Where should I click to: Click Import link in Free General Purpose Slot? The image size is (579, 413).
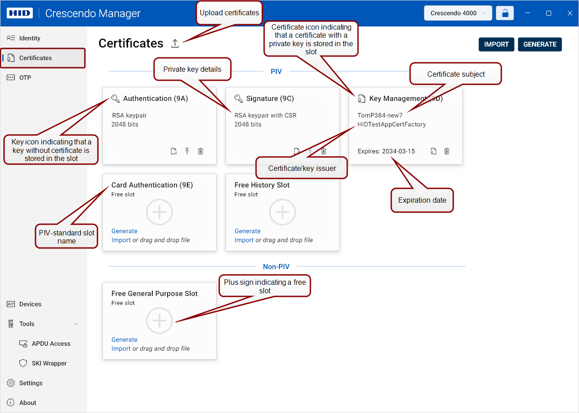pos(121,348)
